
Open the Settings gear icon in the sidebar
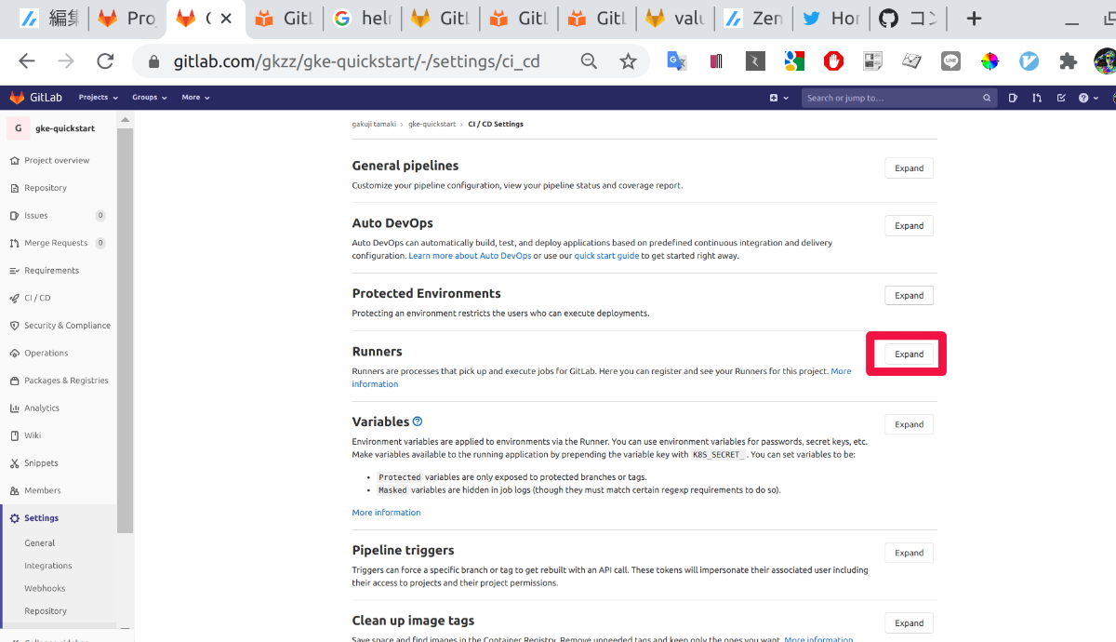click(x=14, y=518)
